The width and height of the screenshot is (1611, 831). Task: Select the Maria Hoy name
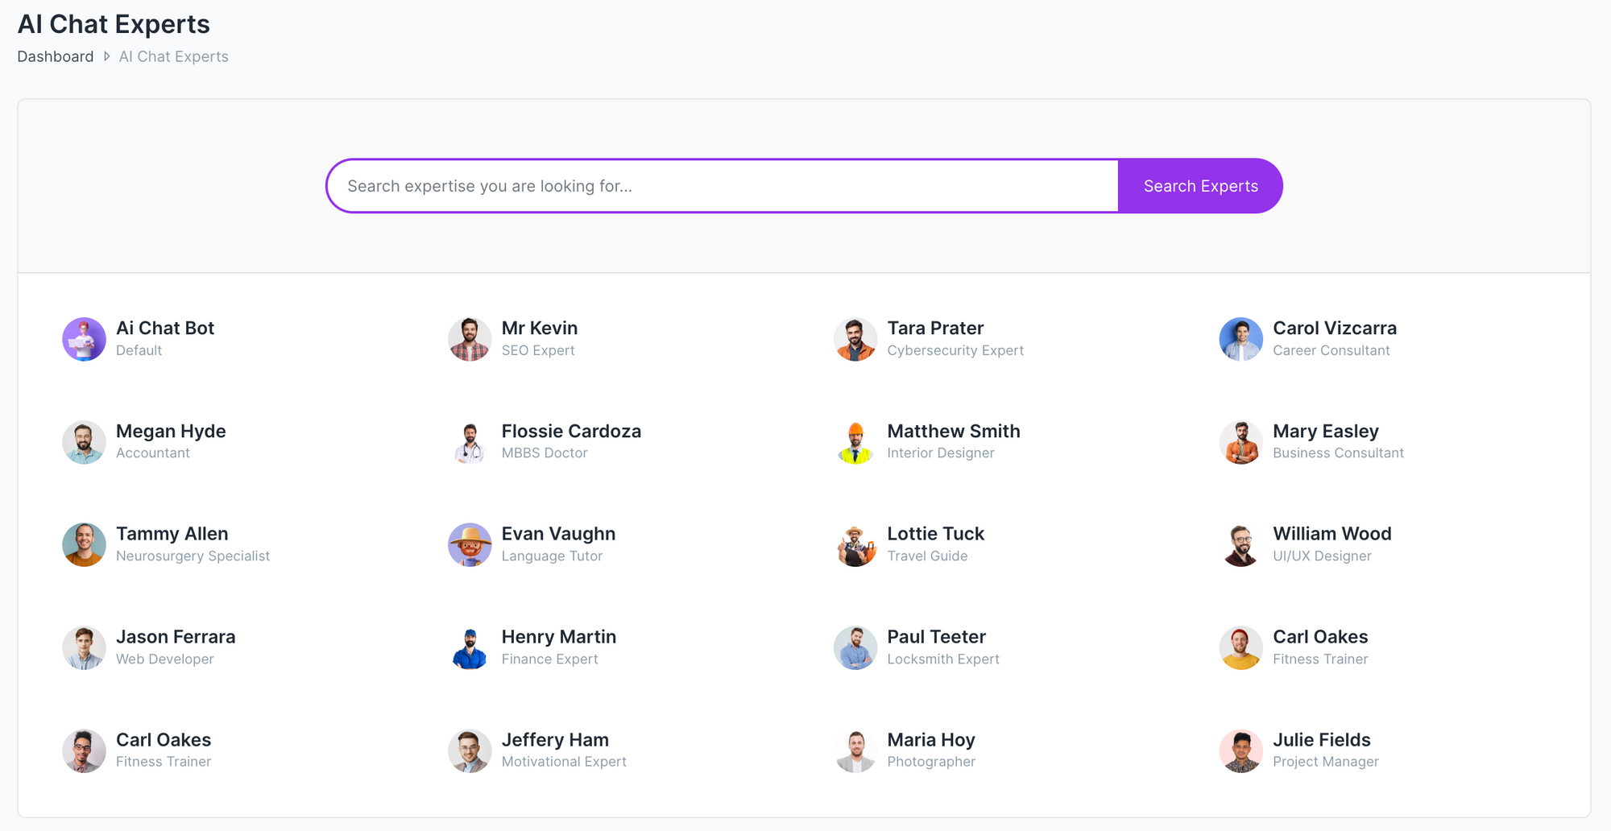[x=931, y=739]
